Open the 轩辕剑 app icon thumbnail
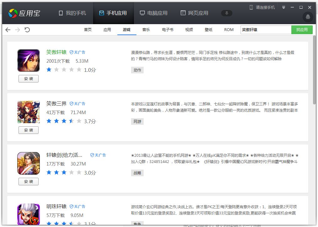Screen dimensions: 318x227 (x=29, y=163)
